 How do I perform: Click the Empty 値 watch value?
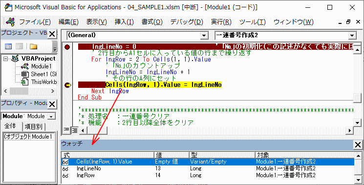pos(167,162)
